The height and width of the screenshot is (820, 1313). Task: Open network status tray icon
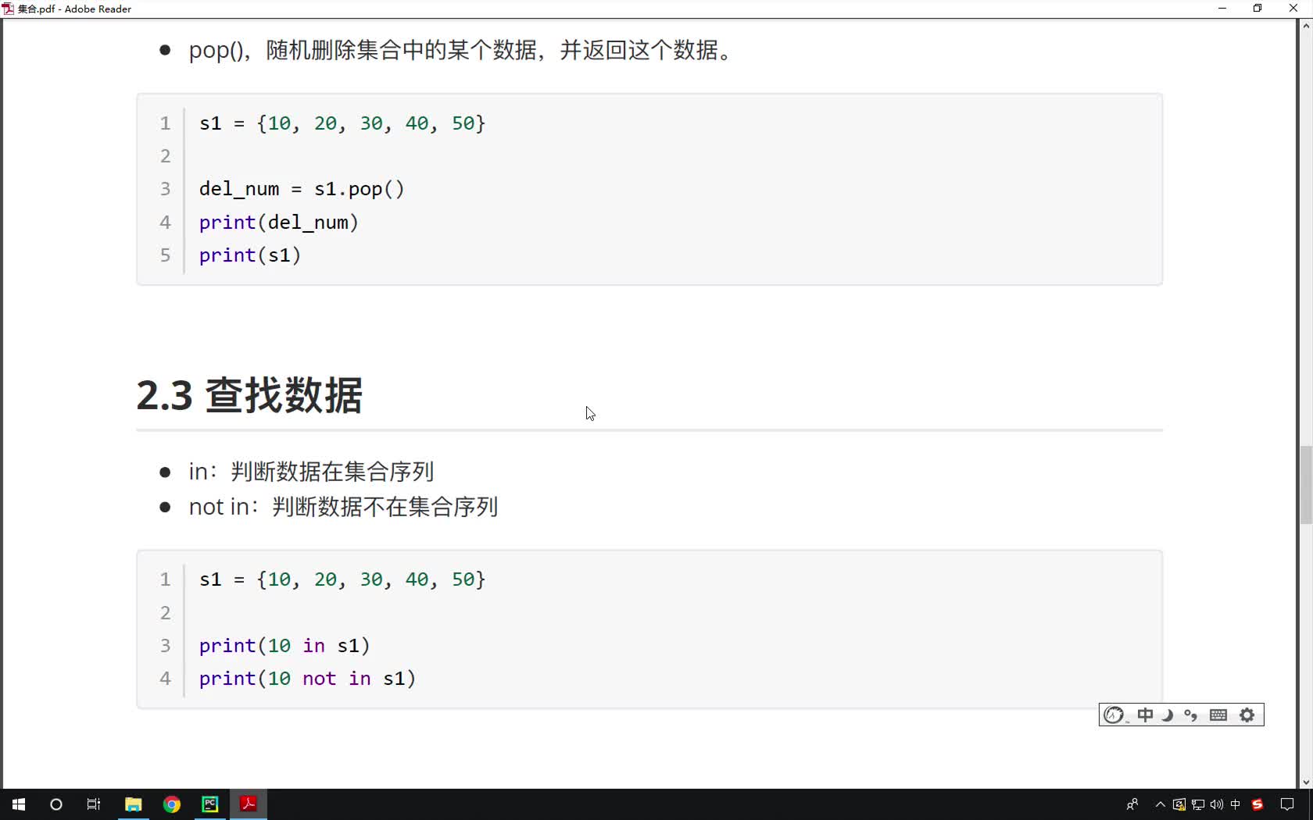point(1198,804)
